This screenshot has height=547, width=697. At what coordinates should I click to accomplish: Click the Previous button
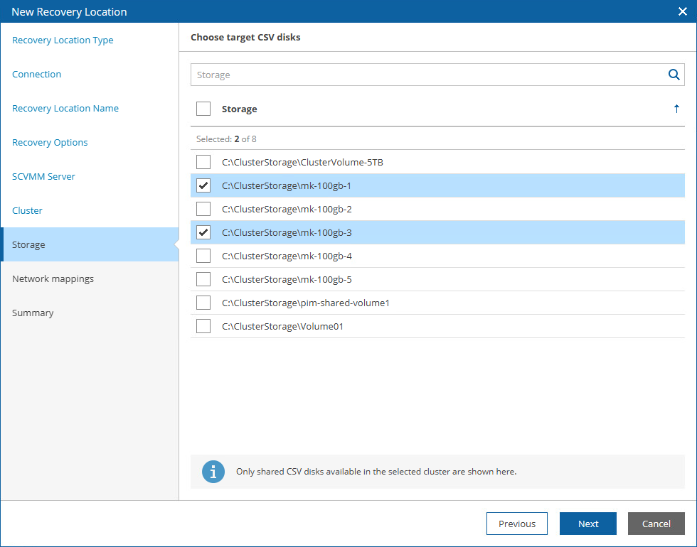click(x=516, y=524)
